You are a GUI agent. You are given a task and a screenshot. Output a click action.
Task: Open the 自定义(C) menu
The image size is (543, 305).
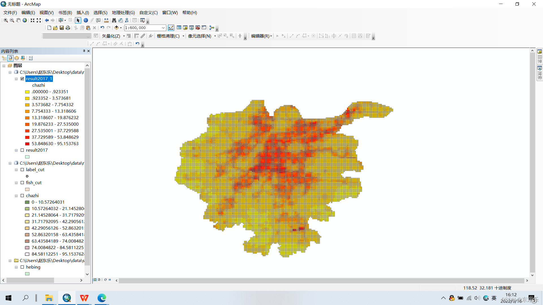tap(148, 13)
